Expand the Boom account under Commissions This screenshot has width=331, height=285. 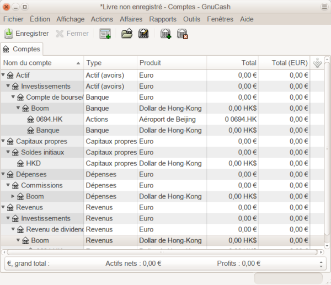pyautogui.click(x=13, y=196)
